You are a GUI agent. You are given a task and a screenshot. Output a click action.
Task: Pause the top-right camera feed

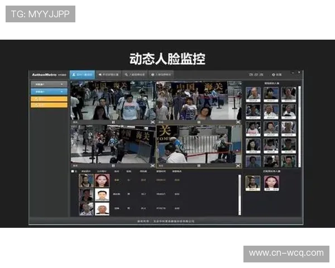[x=199, y=122]
